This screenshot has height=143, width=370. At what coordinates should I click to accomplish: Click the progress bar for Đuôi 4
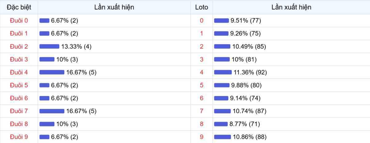click(52, 72)
